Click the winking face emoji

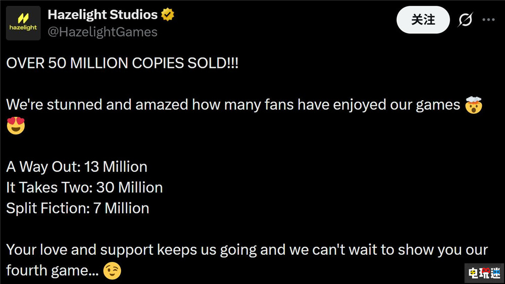coord(112,271)
